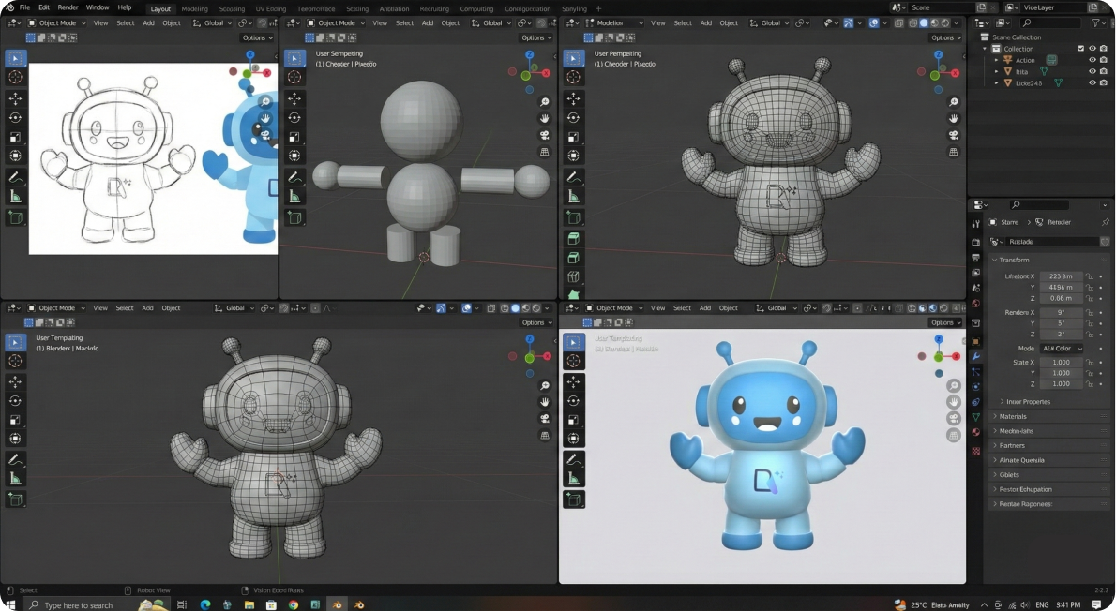Viewport: 1116px width, 611px height.
Task: Select the Rotate tool in the blockout viewport
Action: pos(294,118)
